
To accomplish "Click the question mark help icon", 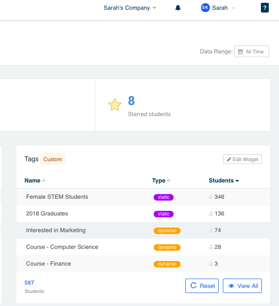I will click(x=265, y=8).
